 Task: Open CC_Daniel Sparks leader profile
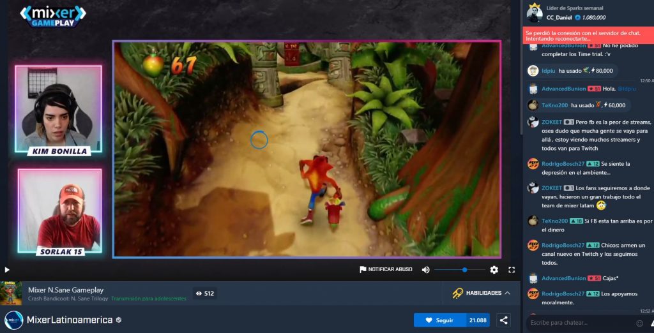click(x=559, y=17)
